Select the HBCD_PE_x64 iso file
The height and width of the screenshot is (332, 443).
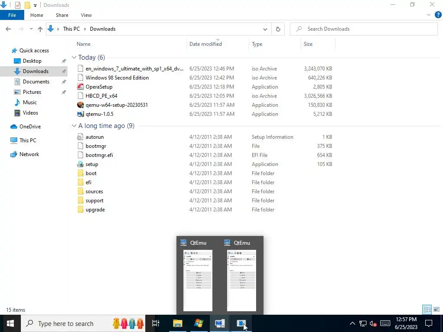pos(101,96)
